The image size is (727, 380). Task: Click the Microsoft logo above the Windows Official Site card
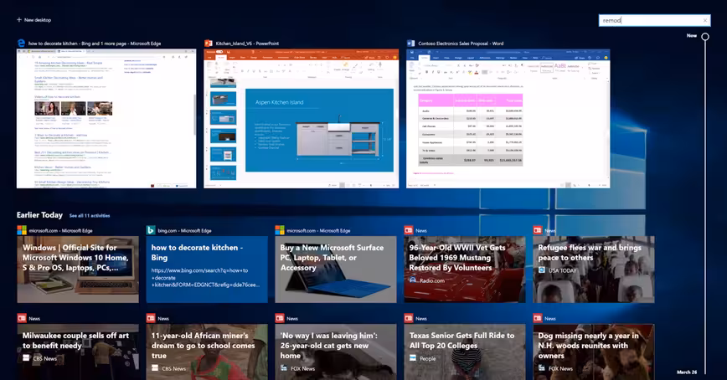pyautogui.click(x=22, y=230)
